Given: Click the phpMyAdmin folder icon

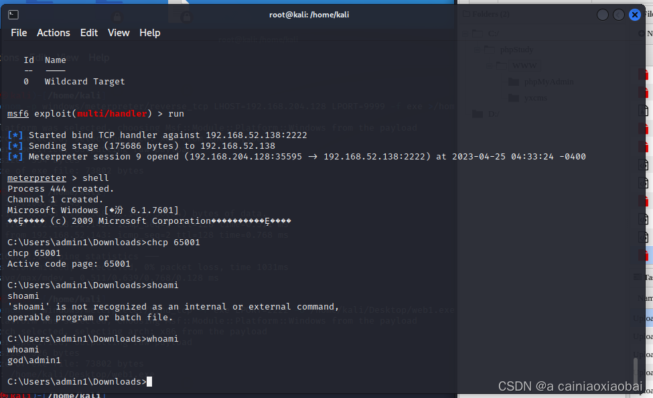Looking at the screenshot, I should pyautogui.click(x=514, y=82).
